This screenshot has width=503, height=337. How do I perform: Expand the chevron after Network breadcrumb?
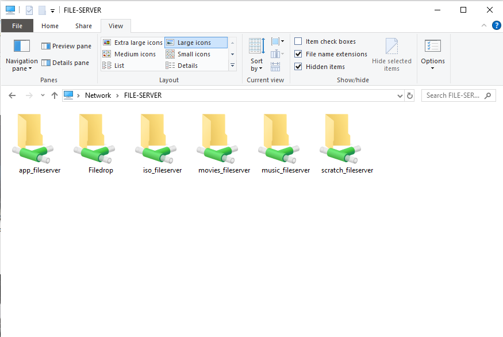[117, 95]
